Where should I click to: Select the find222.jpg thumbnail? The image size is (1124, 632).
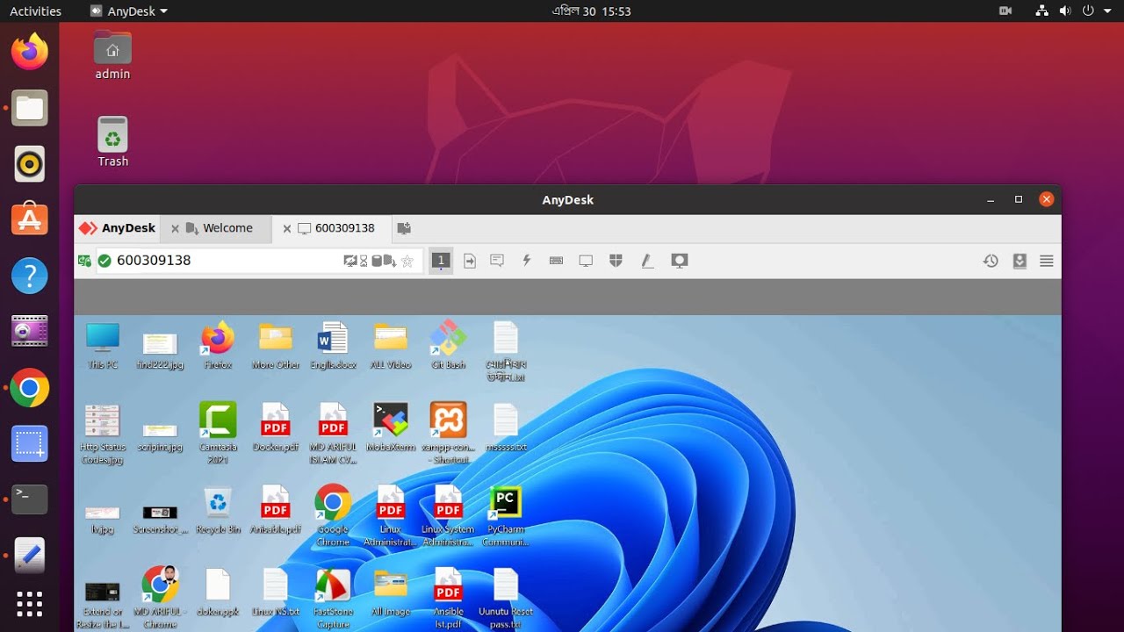(x=160, y=349)
